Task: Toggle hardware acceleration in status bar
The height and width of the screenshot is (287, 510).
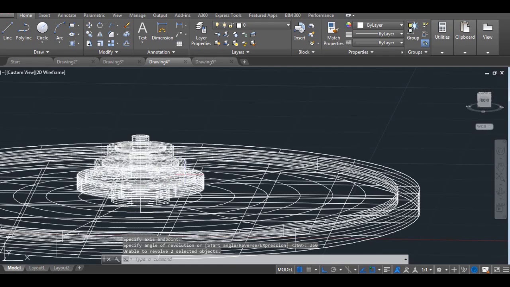Action: click(x=475, y=270)
